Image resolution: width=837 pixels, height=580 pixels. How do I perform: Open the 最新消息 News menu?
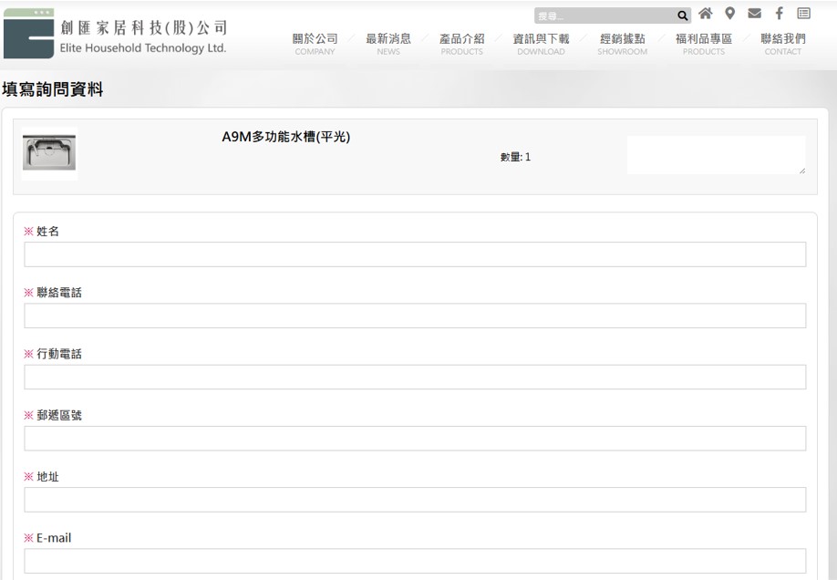point(388,44)
